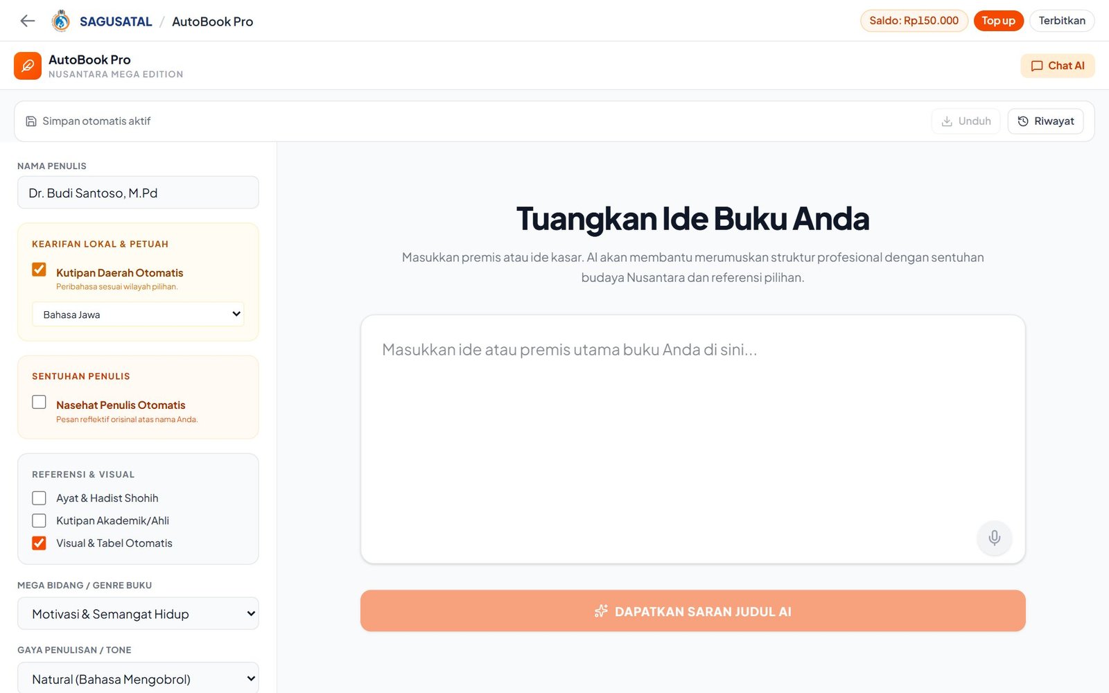Uncheck Visual & Tabel Otomatis checkbox

(39, 543)
